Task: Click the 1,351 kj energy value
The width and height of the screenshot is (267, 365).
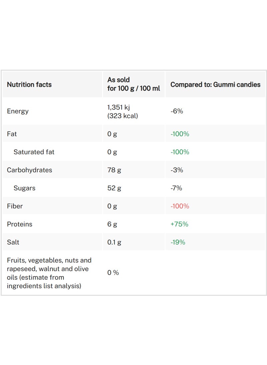Action: tap(119, 107)
